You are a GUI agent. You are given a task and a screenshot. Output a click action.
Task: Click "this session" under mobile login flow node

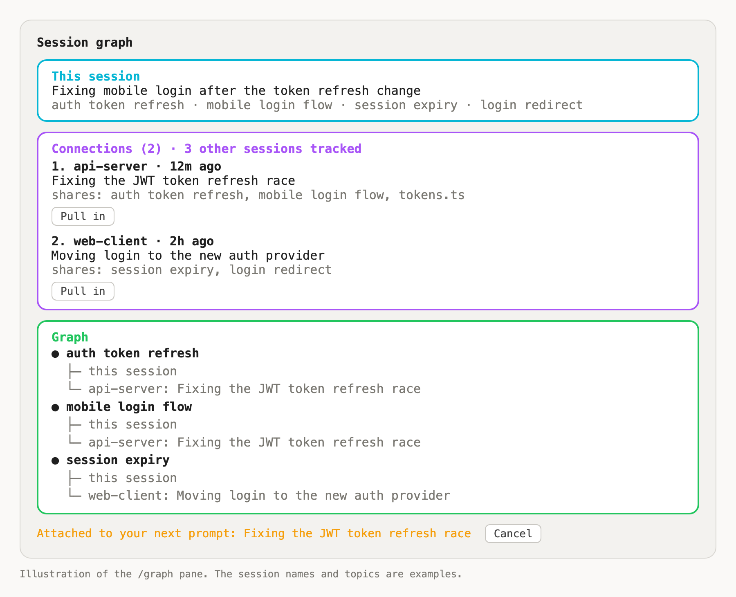[x=133, y=424]
